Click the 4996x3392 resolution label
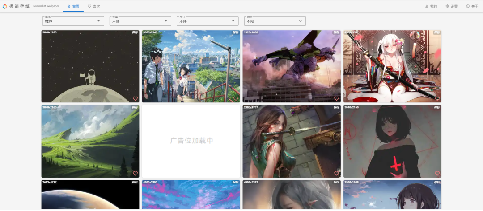483x211 pixels. click(x=251, y=182)
